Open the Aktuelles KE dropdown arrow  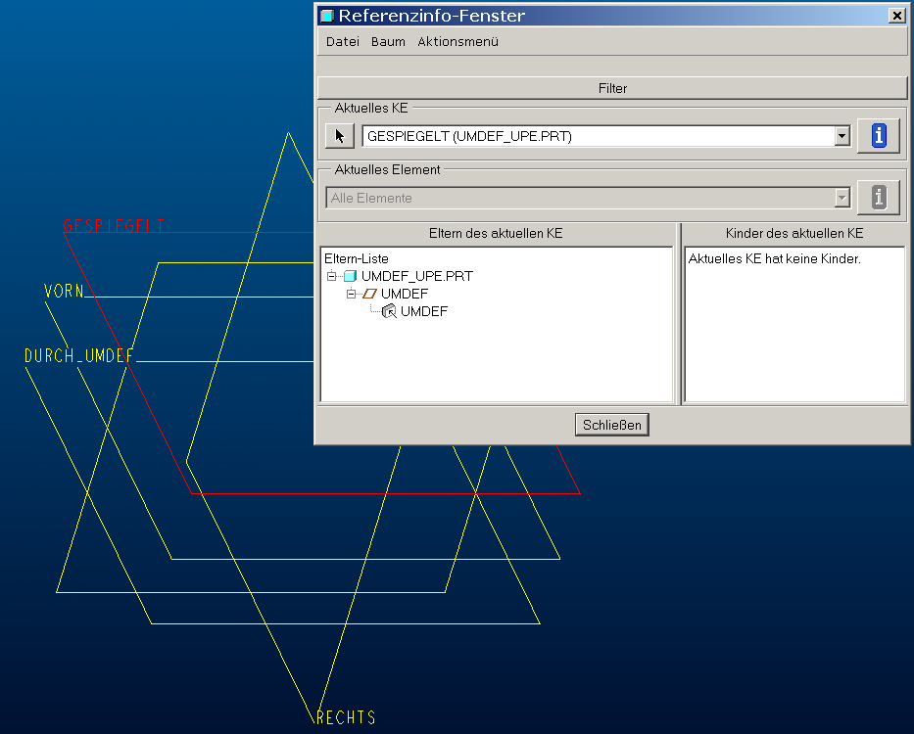[x=842, y=136]
